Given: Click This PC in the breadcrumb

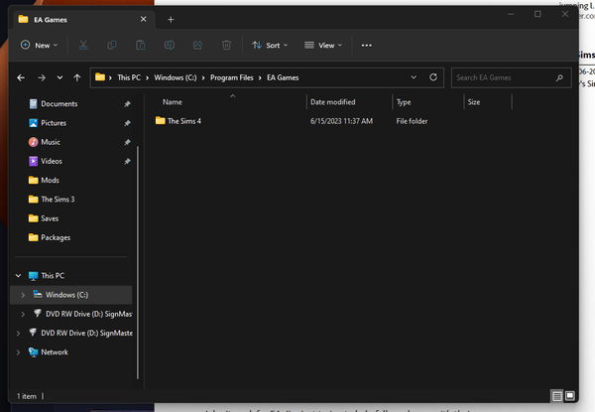Looking at the screenshot, I should pyautogui.click(x=129, y=77).
